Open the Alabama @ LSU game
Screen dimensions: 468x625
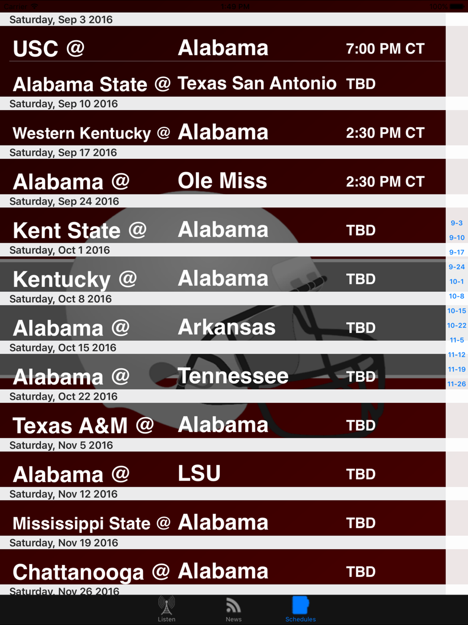click(223, 469)
